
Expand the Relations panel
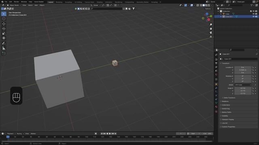[225, 101]
